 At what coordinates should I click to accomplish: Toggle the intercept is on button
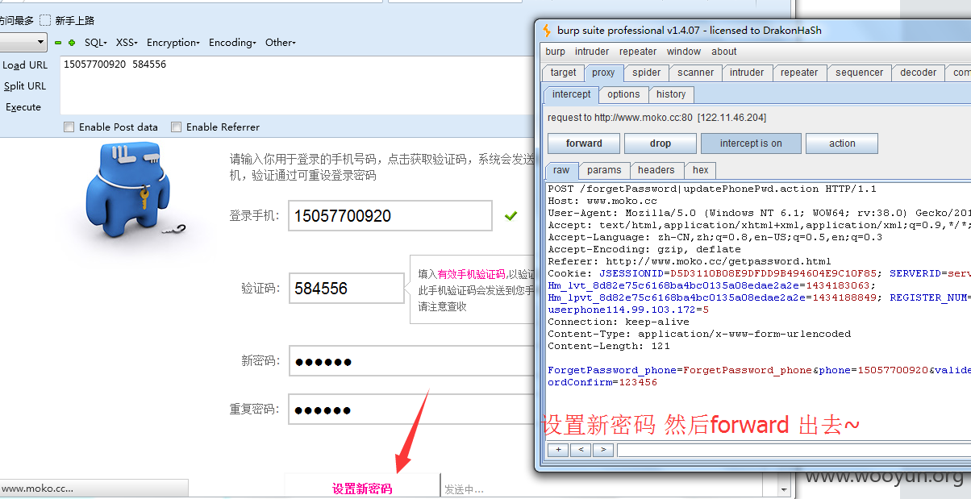click(x=751, y=143)
